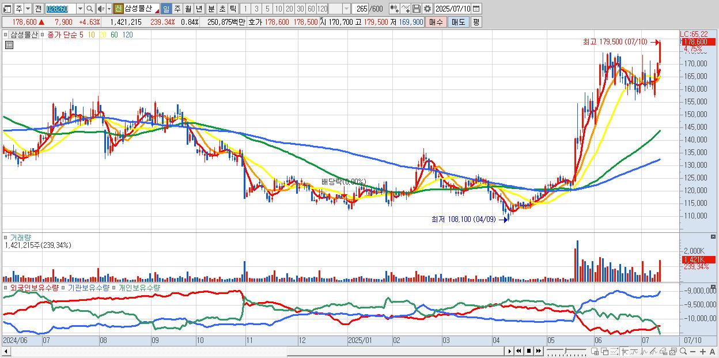This screenshot has height=358, width=719.
Task: Click the save chart floppy icon
Action: [x=417, y=9]
